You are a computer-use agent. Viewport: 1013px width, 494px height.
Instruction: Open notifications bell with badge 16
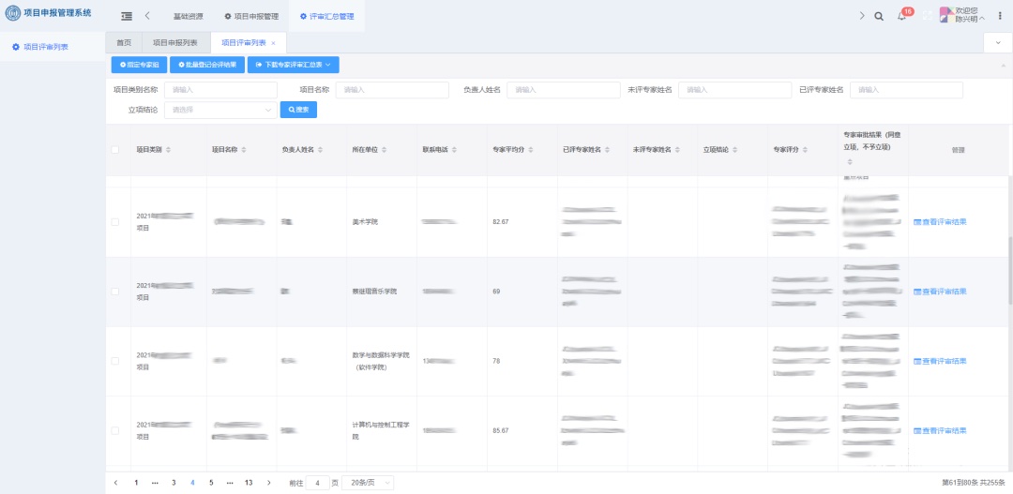(901, 17)
